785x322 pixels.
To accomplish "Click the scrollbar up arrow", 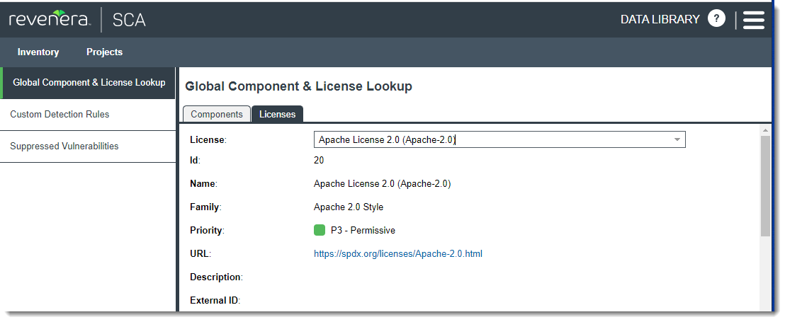I will [x=765, y=130].
